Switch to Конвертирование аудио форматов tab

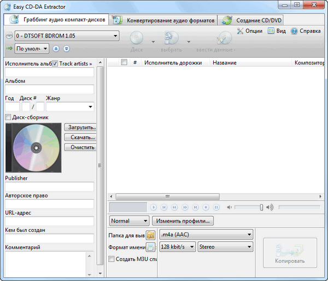tap(164, 20)
